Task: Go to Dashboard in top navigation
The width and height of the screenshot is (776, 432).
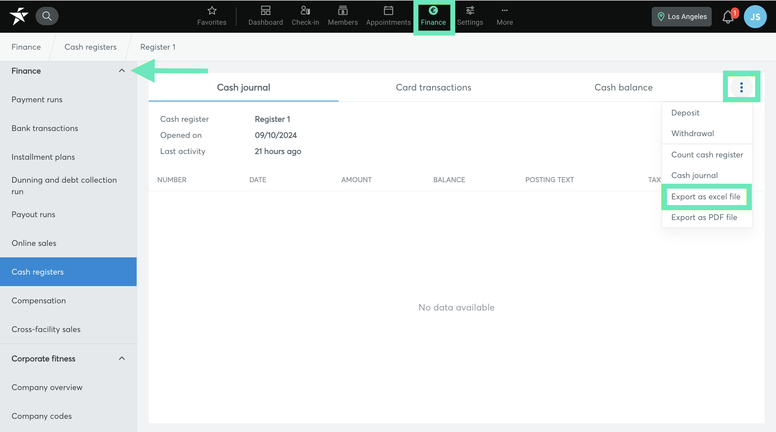Action: tap(265, 16)
